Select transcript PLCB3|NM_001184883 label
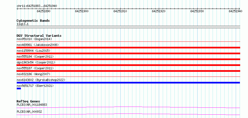This screenshot has height=118, width=248. point(32,105)
